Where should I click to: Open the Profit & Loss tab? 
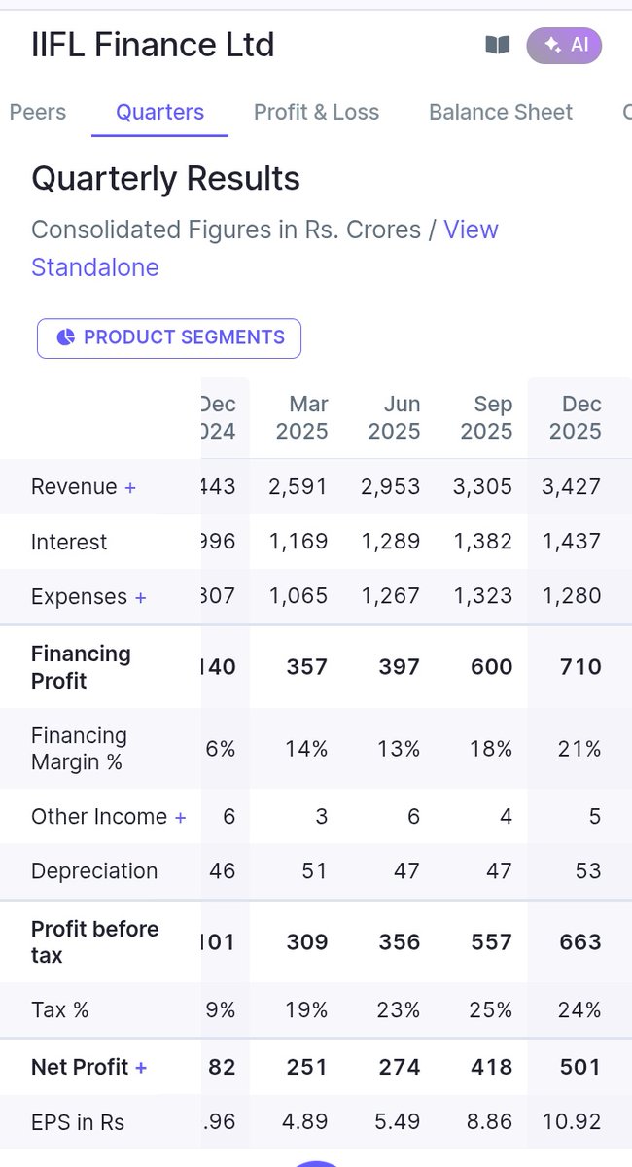click(316, 112)
